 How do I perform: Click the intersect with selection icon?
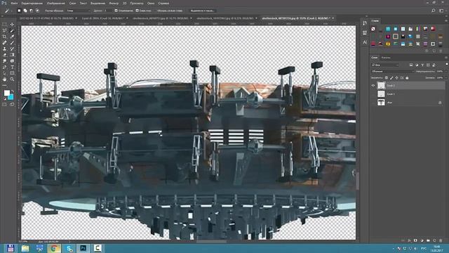point(37,11)
